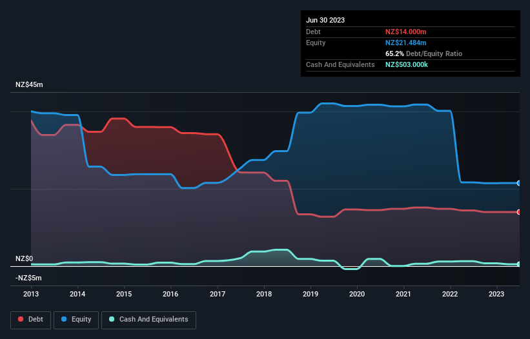Select the 2013 x-axis label
The height and width of the screenshot is (339, 530).
pyautogui.click(x=31, y=294)
